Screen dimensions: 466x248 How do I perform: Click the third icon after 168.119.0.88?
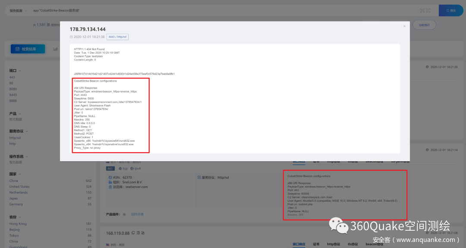click(143, 233)
